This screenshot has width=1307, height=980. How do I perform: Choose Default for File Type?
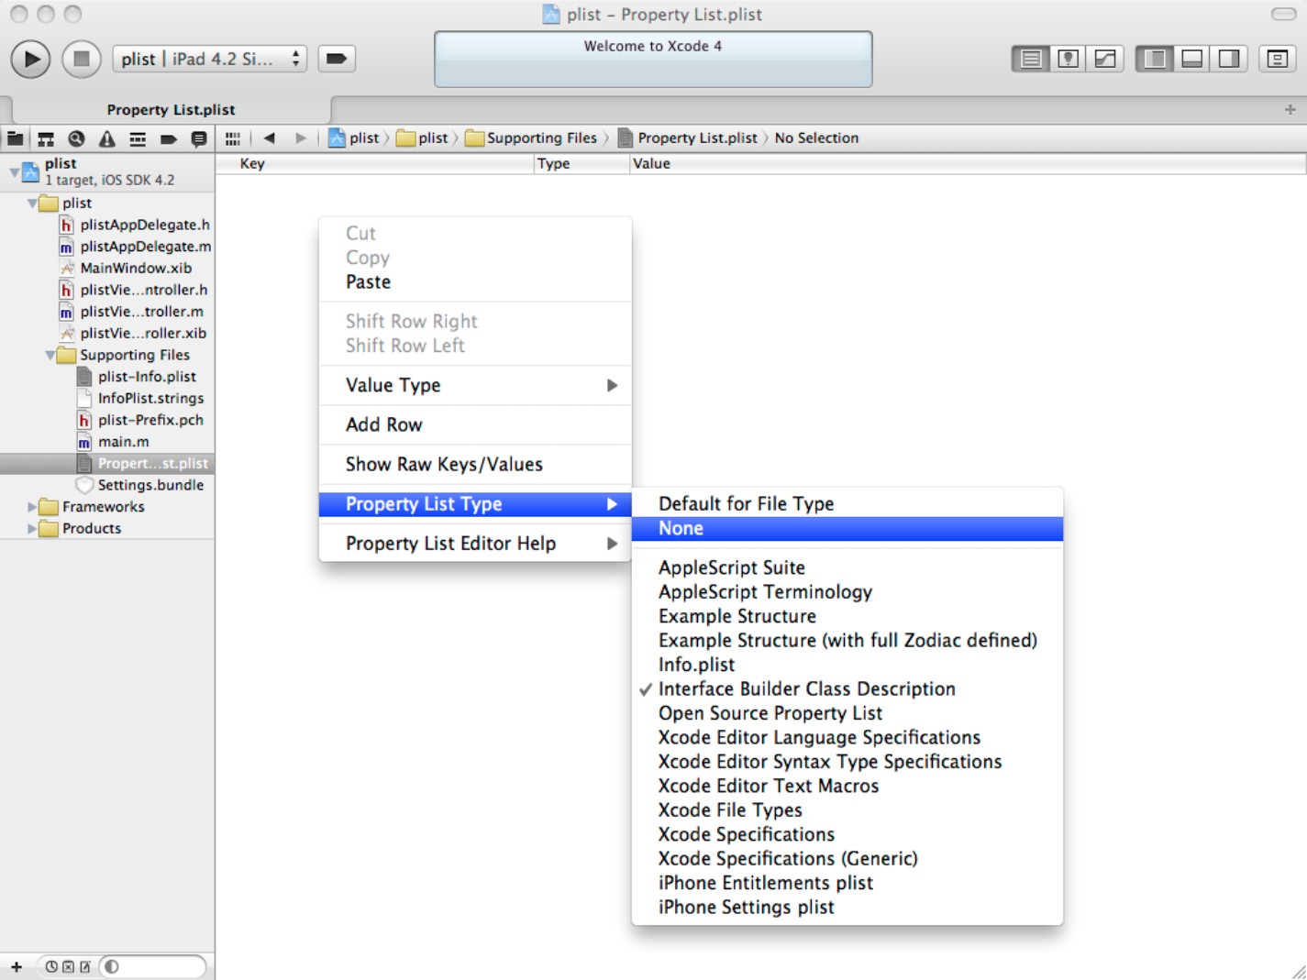[x=847, y=504]
